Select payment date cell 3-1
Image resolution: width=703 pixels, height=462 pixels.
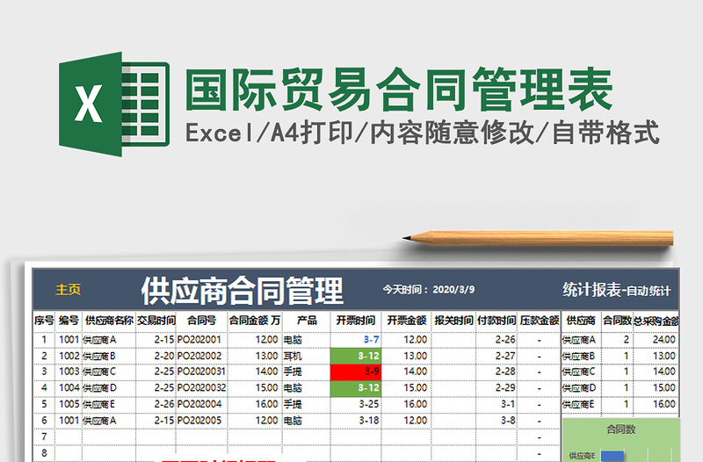coord(496,405)
